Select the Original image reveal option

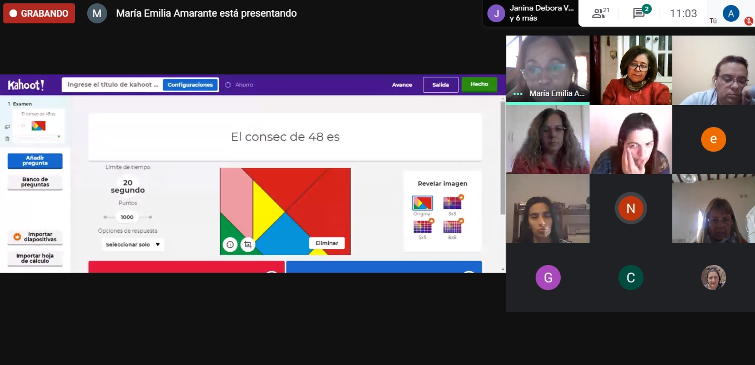click(422, 204)
